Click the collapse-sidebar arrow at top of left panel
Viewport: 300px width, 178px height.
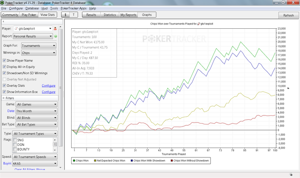point(3,21)
